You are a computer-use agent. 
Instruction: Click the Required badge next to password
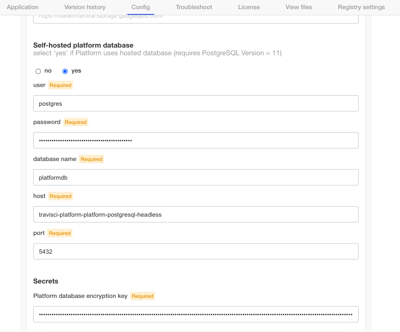75,123
